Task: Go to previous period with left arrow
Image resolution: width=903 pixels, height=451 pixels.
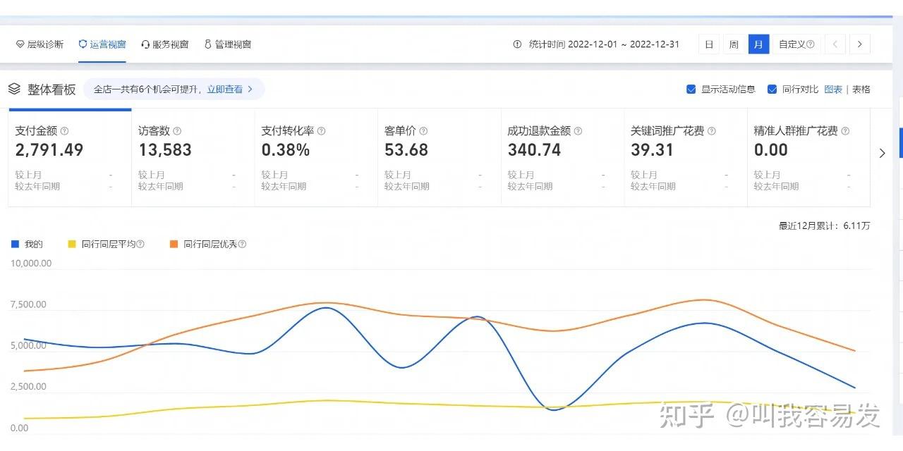Action: coord(835,44)
